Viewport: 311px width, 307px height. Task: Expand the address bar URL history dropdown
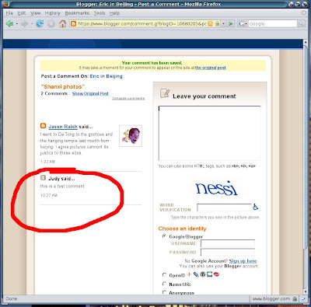[223, 24]
